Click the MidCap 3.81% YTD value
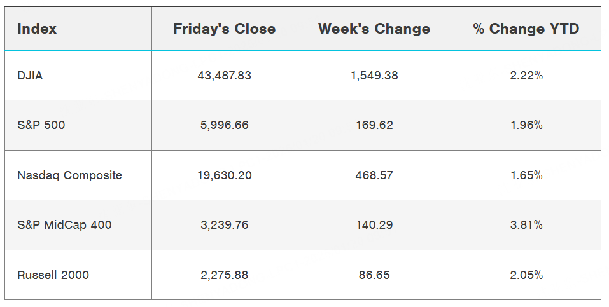Image resolution: width=609 pixels, height=307 pixels. [526, 225]
